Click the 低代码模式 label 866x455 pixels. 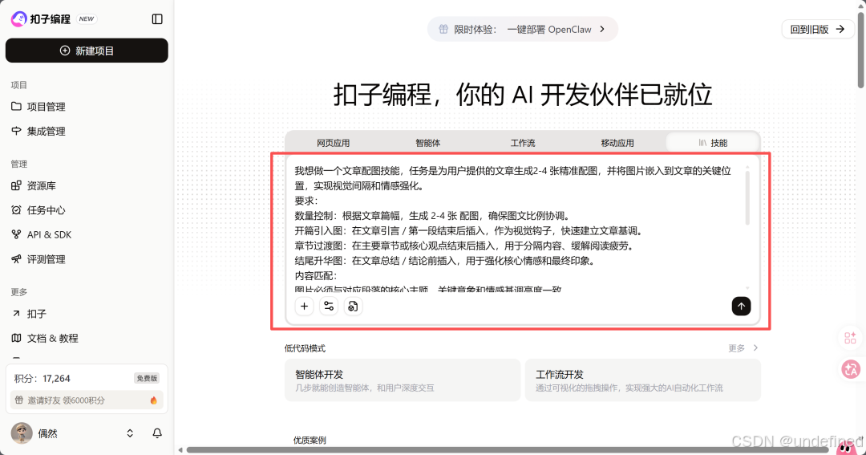[305, 348]
